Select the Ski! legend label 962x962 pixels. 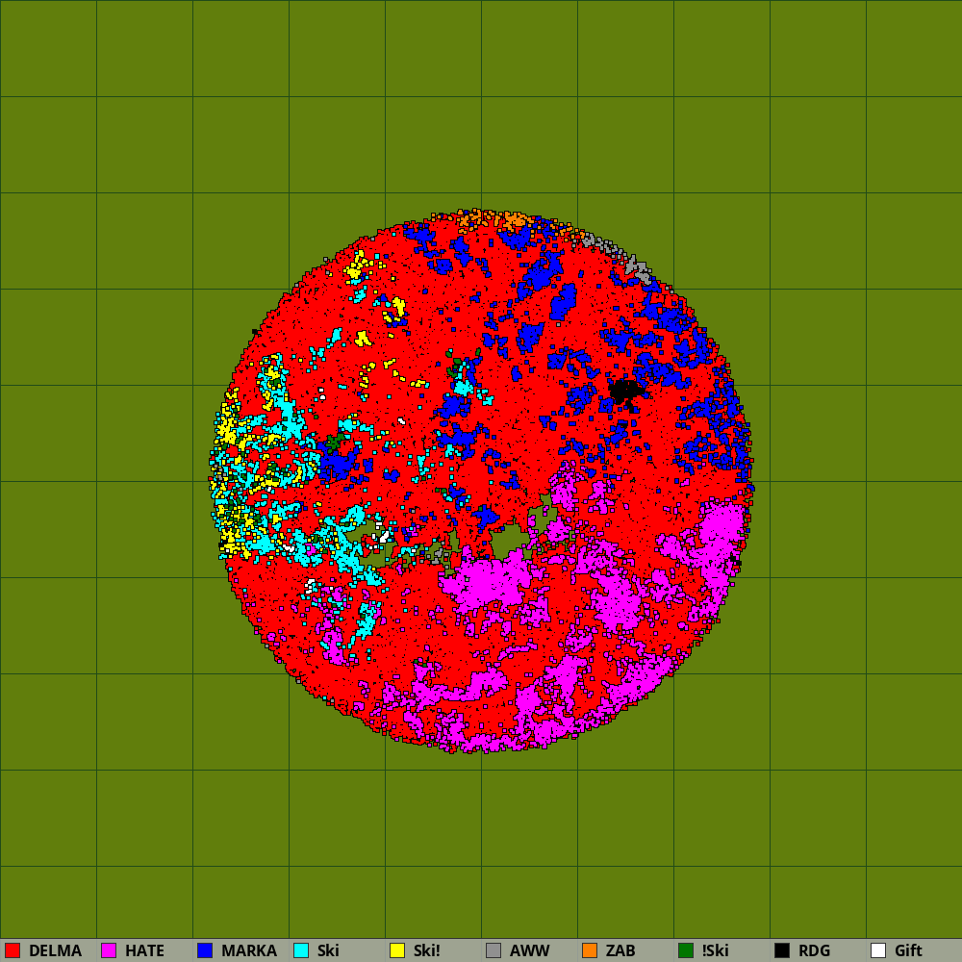coord(426,950)
